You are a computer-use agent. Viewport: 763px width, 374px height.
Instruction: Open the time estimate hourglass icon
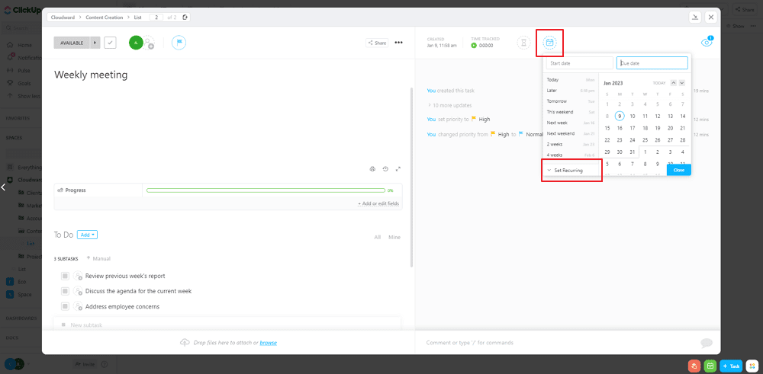click(523, 43)
